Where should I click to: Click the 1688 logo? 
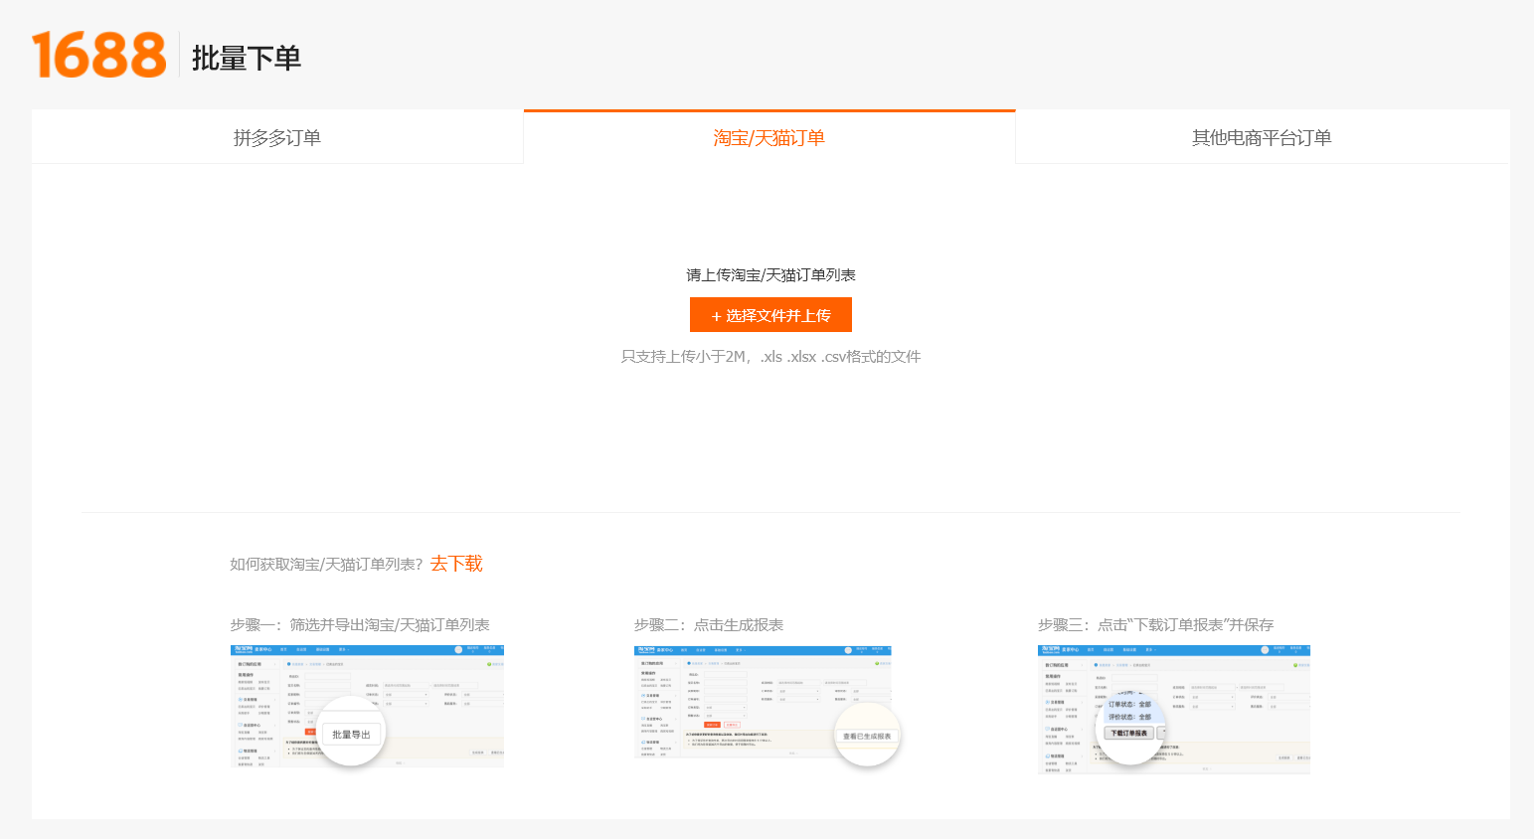98,55
